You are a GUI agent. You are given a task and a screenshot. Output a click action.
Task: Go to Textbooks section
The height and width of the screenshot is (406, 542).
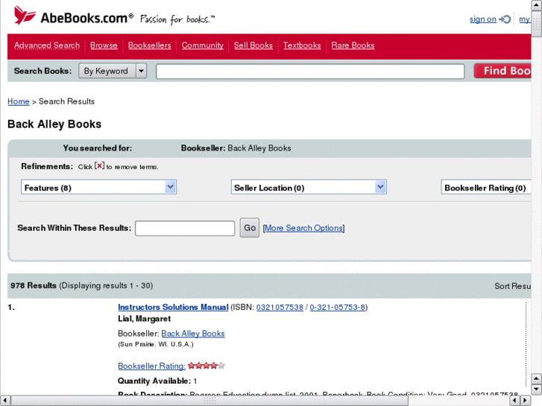(302, 45)
